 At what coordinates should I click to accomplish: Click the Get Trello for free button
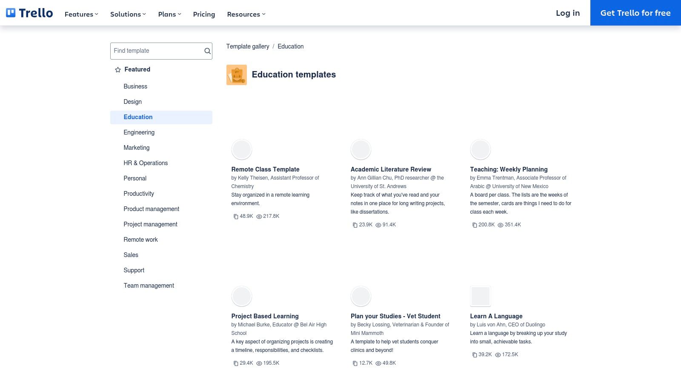(x=635, y=13)
